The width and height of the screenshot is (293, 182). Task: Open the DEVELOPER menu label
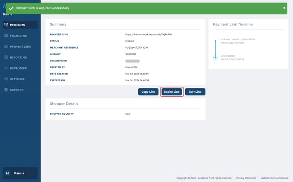[x=18, y=68]
